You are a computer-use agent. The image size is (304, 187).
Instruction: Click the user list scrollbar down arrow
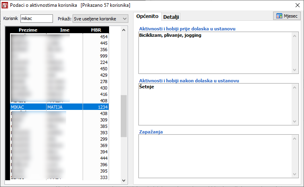tap(124, 180)
